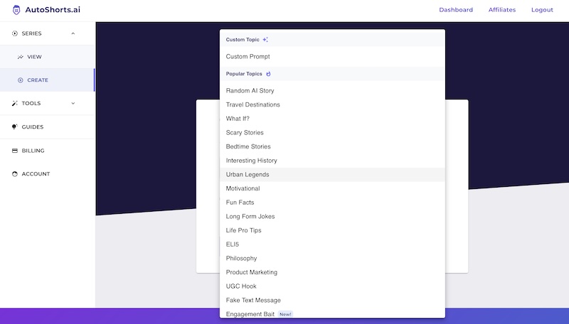Click the Series play-circle icon

[x=14, y=33]
